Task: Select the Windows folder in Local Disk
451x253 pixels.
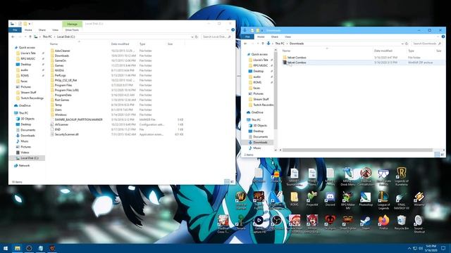Action: click(x=61, y=115)
